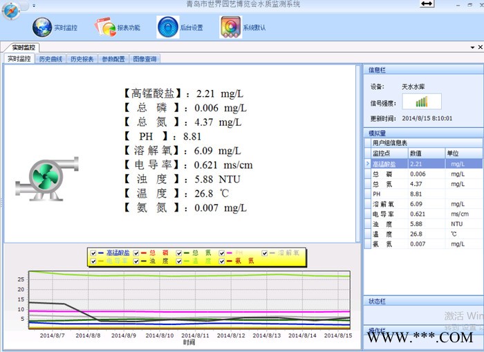Click the magenta PH line on chart

[189, 312]
